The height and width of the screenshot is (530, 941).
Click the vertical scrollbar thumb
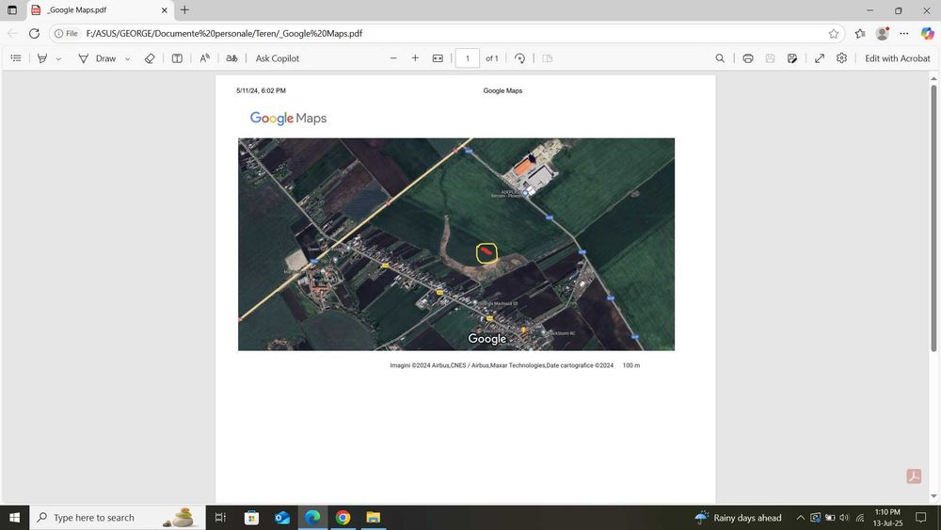(933, 217)
